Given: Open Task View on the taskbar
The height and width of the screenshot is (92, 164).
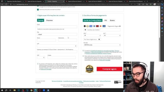Looking at the screenshot, I should tap(10, 90).
